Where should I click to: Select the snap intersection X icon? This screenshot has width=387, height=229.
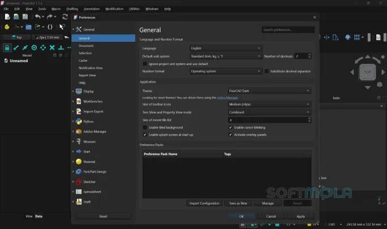(x=52, y=47)
